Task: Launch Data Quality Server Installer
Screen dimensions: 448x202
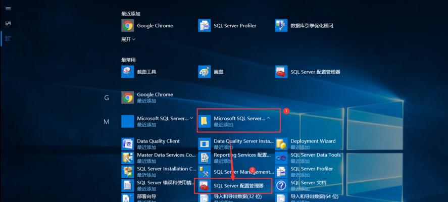Action: click(x=236, y=144)
